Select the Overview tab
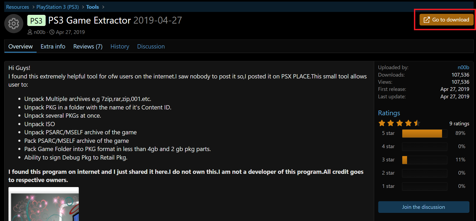 click(x=20, y=46)
